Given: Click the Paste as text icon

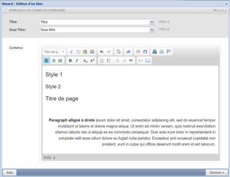Looking at the screenshot, I should pos(85,52).
